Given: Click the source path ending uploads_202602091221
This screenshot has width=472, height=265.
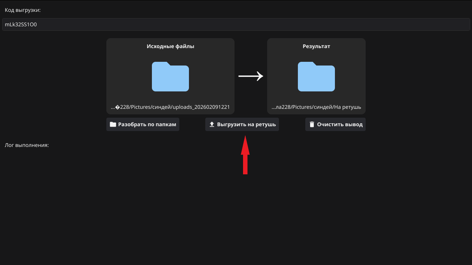Looking at the screenshot, I should click(170, 107).
